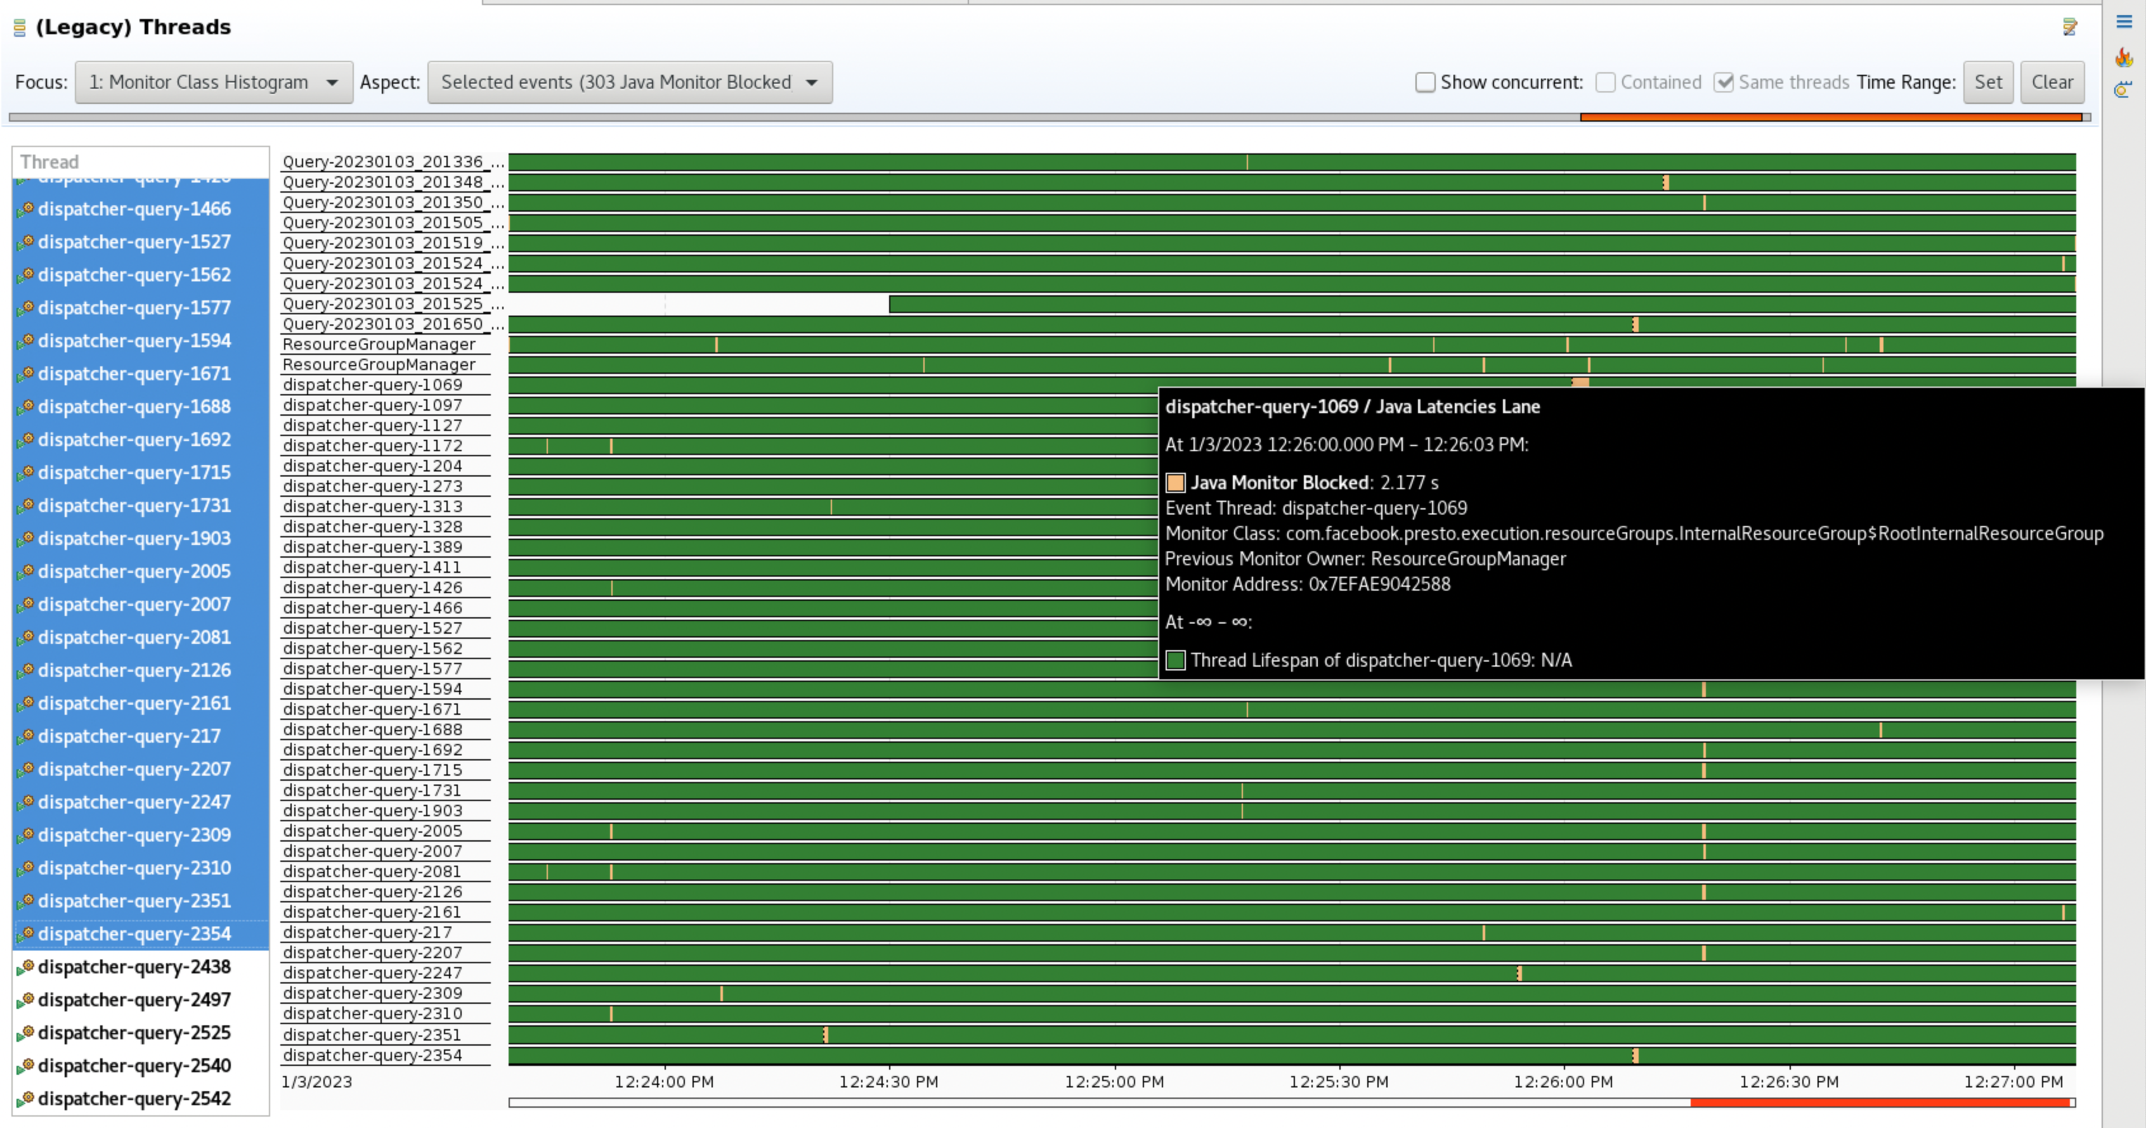This screenshot has height=1128, width=2146.
Task: Open the Focus Monitor Class Histogram dropdown
Action: pyautogui.click(x=213, y=82)
